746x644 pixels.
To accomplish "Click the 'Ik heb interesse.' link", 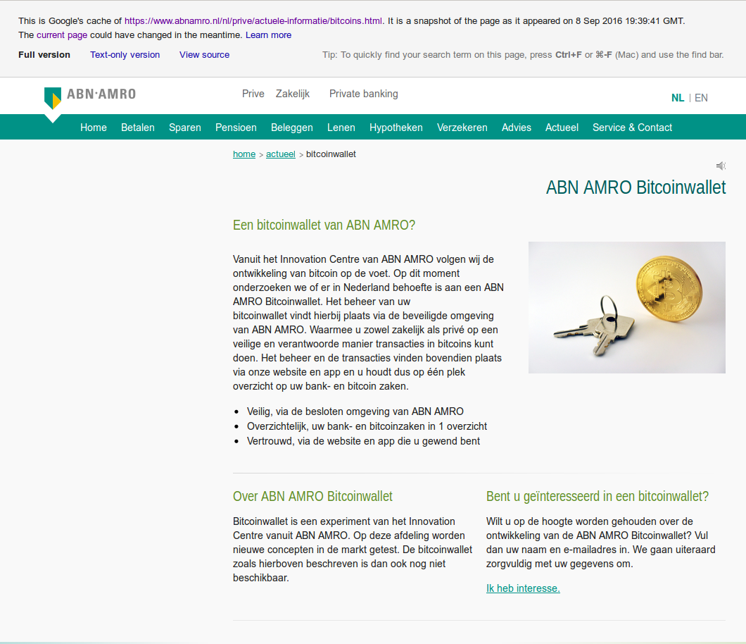I will tap(523, 588).
